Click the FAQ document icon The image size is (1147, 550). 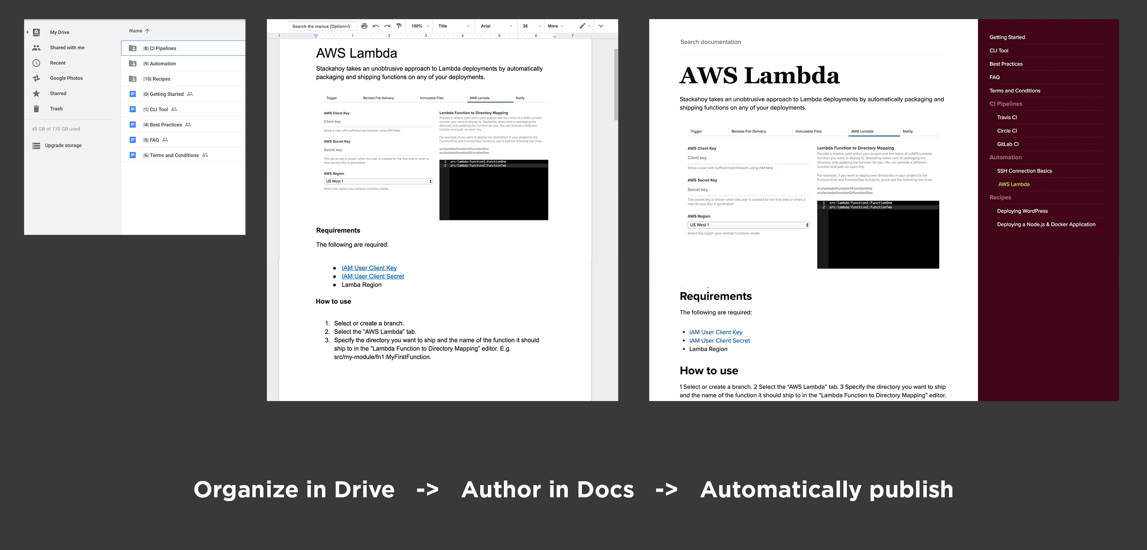point(133,140)
